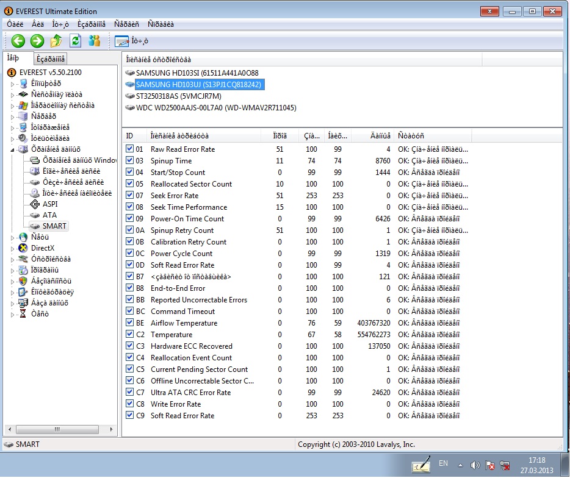This screenshot has width=570, height=478.
Task: Show hidden tray icons arrow
Action: pos(460,465)
